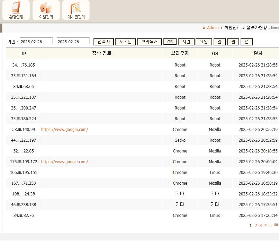This screenshot has width=279, height=245.
Task: Click Gecko browser cell
Action: 180,140
